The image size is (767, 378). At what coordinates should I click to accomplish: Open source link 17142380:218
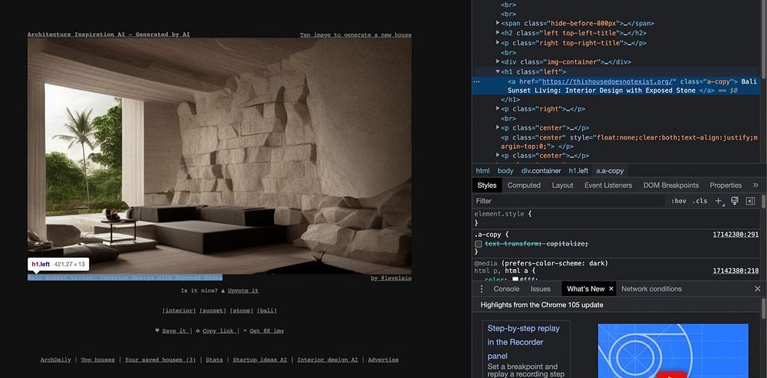[736, 271]
